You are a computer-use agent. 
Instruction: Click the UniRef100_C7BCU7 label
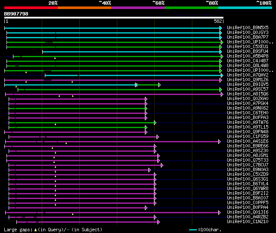pyautogui.click(x=248, y=165)
